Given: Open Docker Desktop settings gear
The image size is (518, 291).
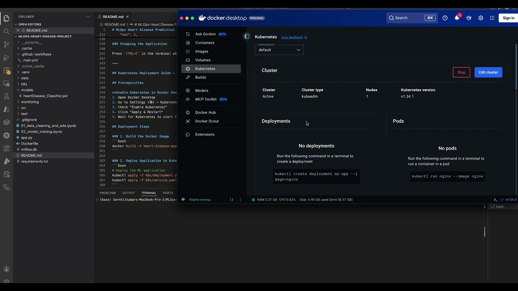Looking at the screenshot, I should pos(481,18).
